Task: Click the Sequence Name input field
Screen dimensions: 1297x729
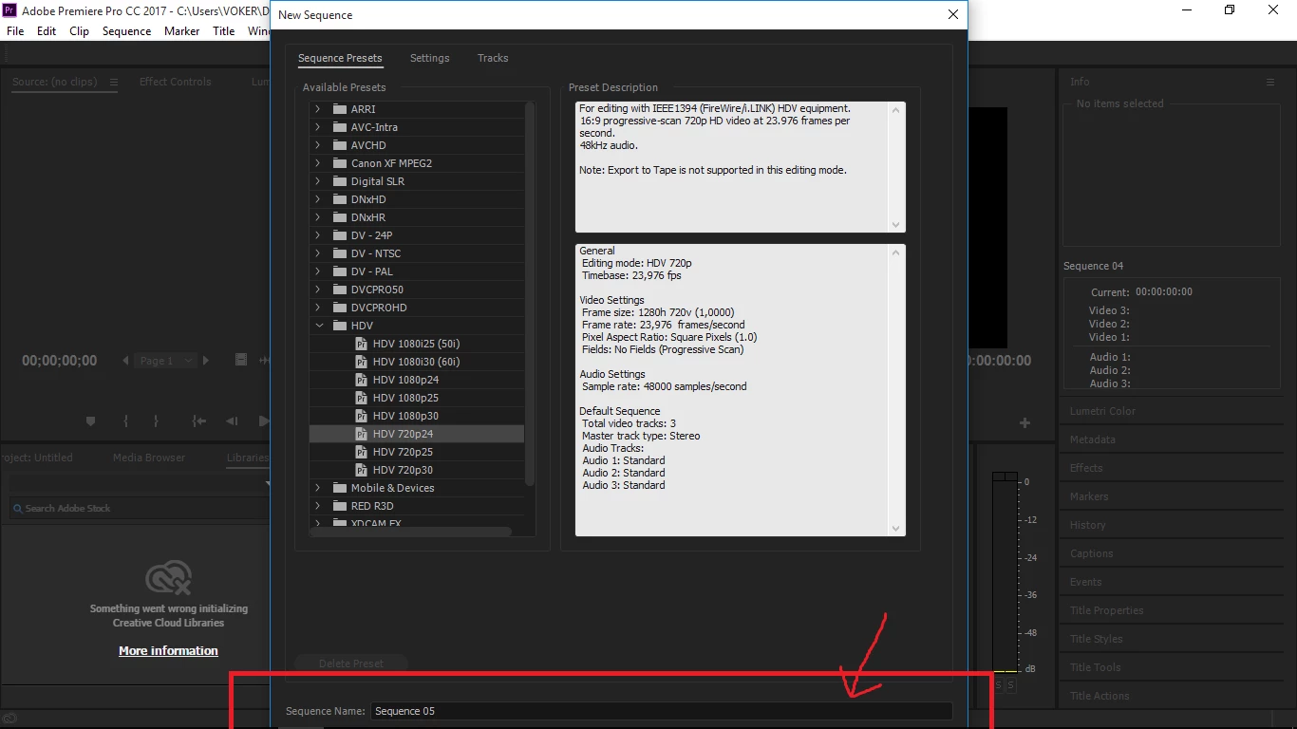Action: [662, 711]
